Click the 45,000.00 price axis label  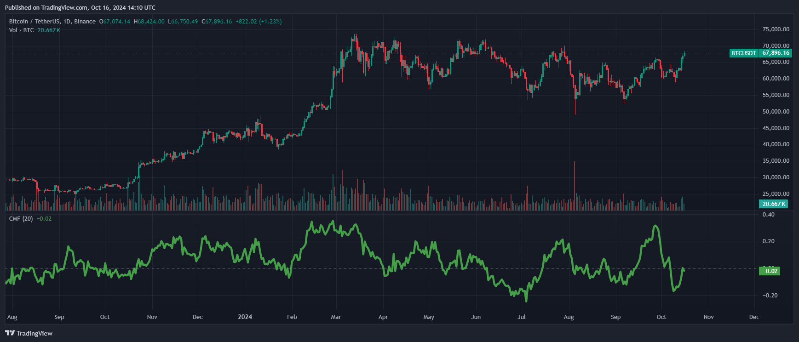coord(776,128)
